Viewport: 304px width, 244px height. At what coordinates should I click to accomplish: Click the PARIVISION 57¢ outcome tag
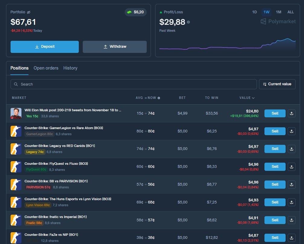38,187
